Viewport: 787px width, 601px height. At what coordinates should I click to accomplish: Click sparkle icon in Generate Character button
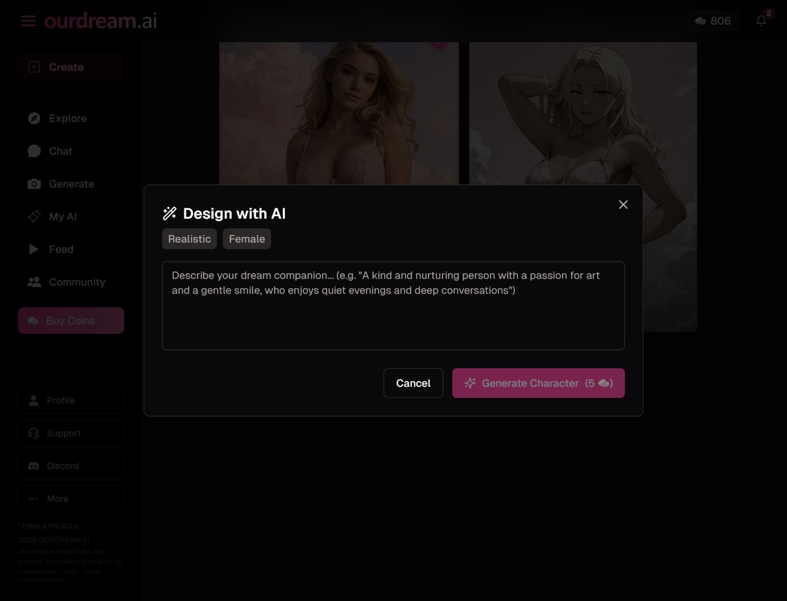tap(470, 383)
